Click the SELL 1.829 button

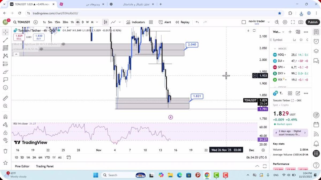[19, 37]
